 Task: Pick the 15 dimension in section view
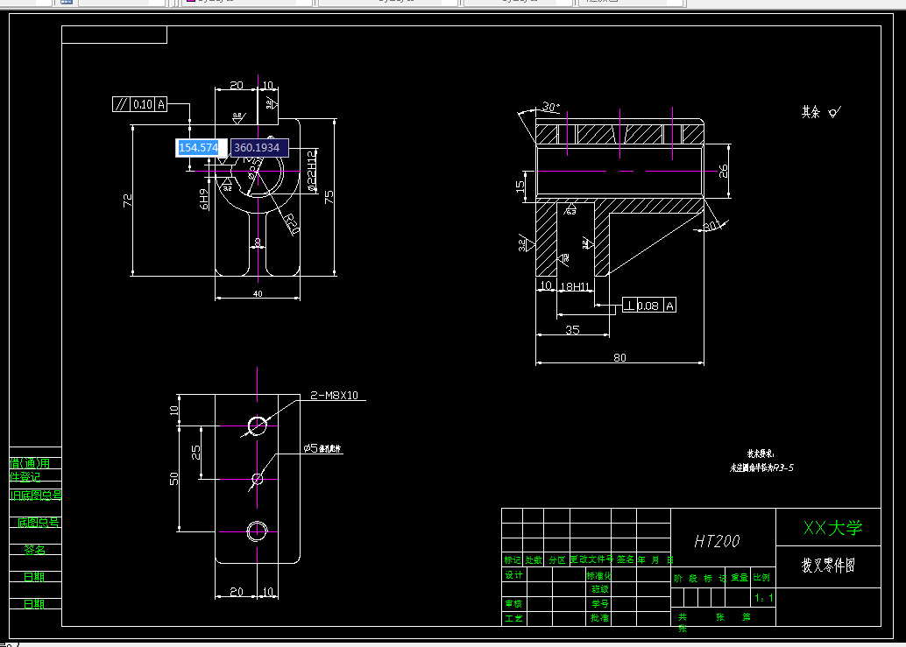520,186
